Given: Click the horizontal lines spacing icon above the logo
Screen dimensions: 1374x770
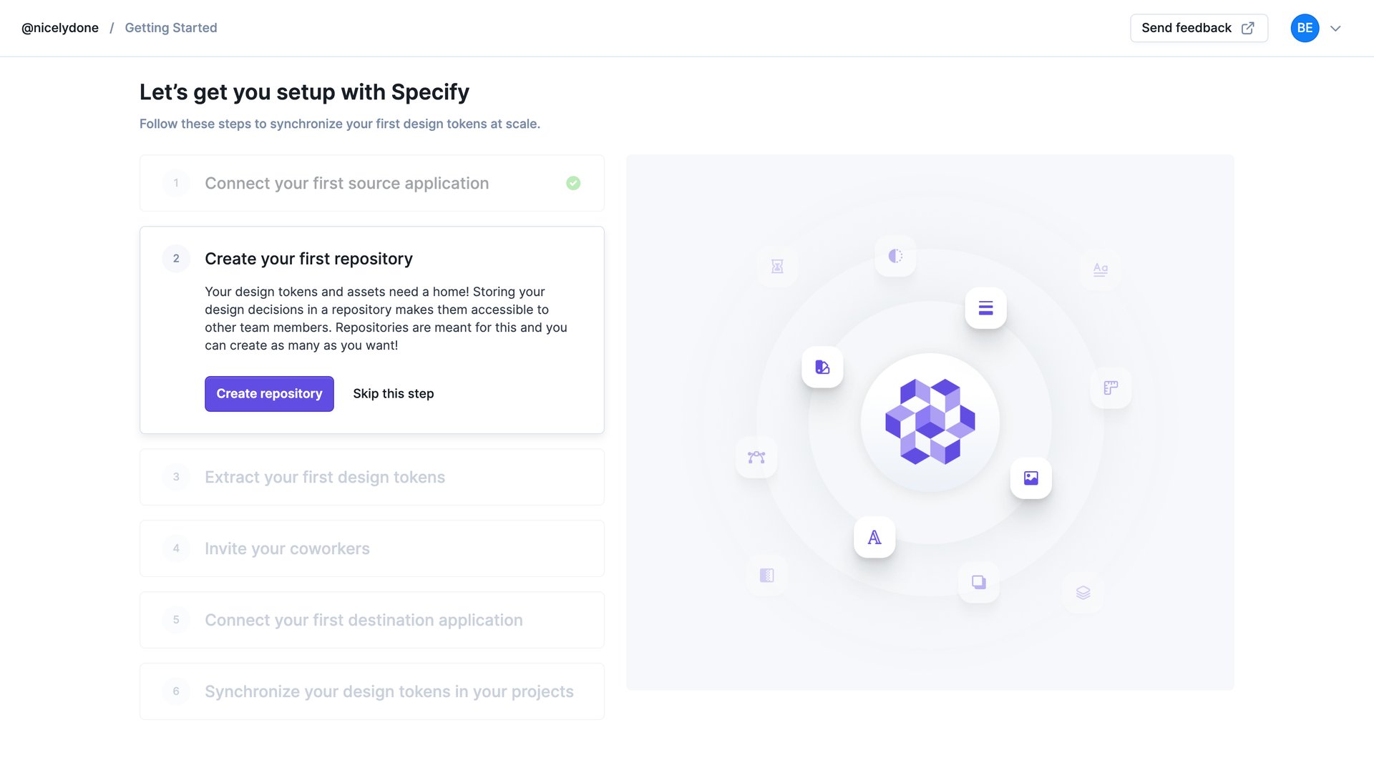Looking at the screenshot, I should [985, 307].
